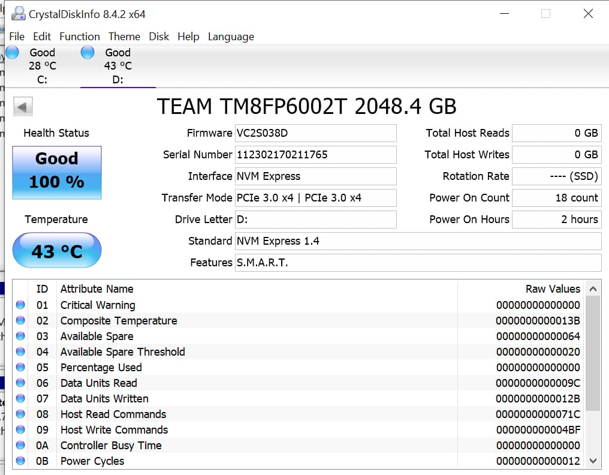Select the Percentage Used attribute name
The width and height of the screenshot is (609, 475).
(101, 367)
